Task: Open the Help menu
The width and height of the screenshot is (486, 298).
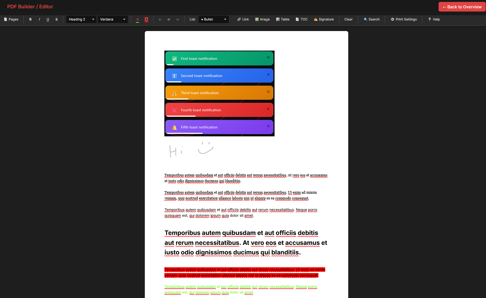Action: [x=434, y=20]
